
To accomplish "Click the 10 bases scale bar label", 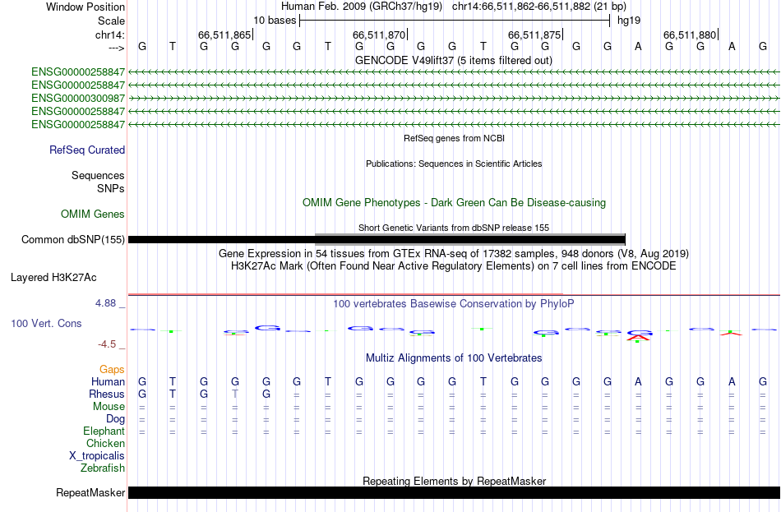I will [275, 21].
